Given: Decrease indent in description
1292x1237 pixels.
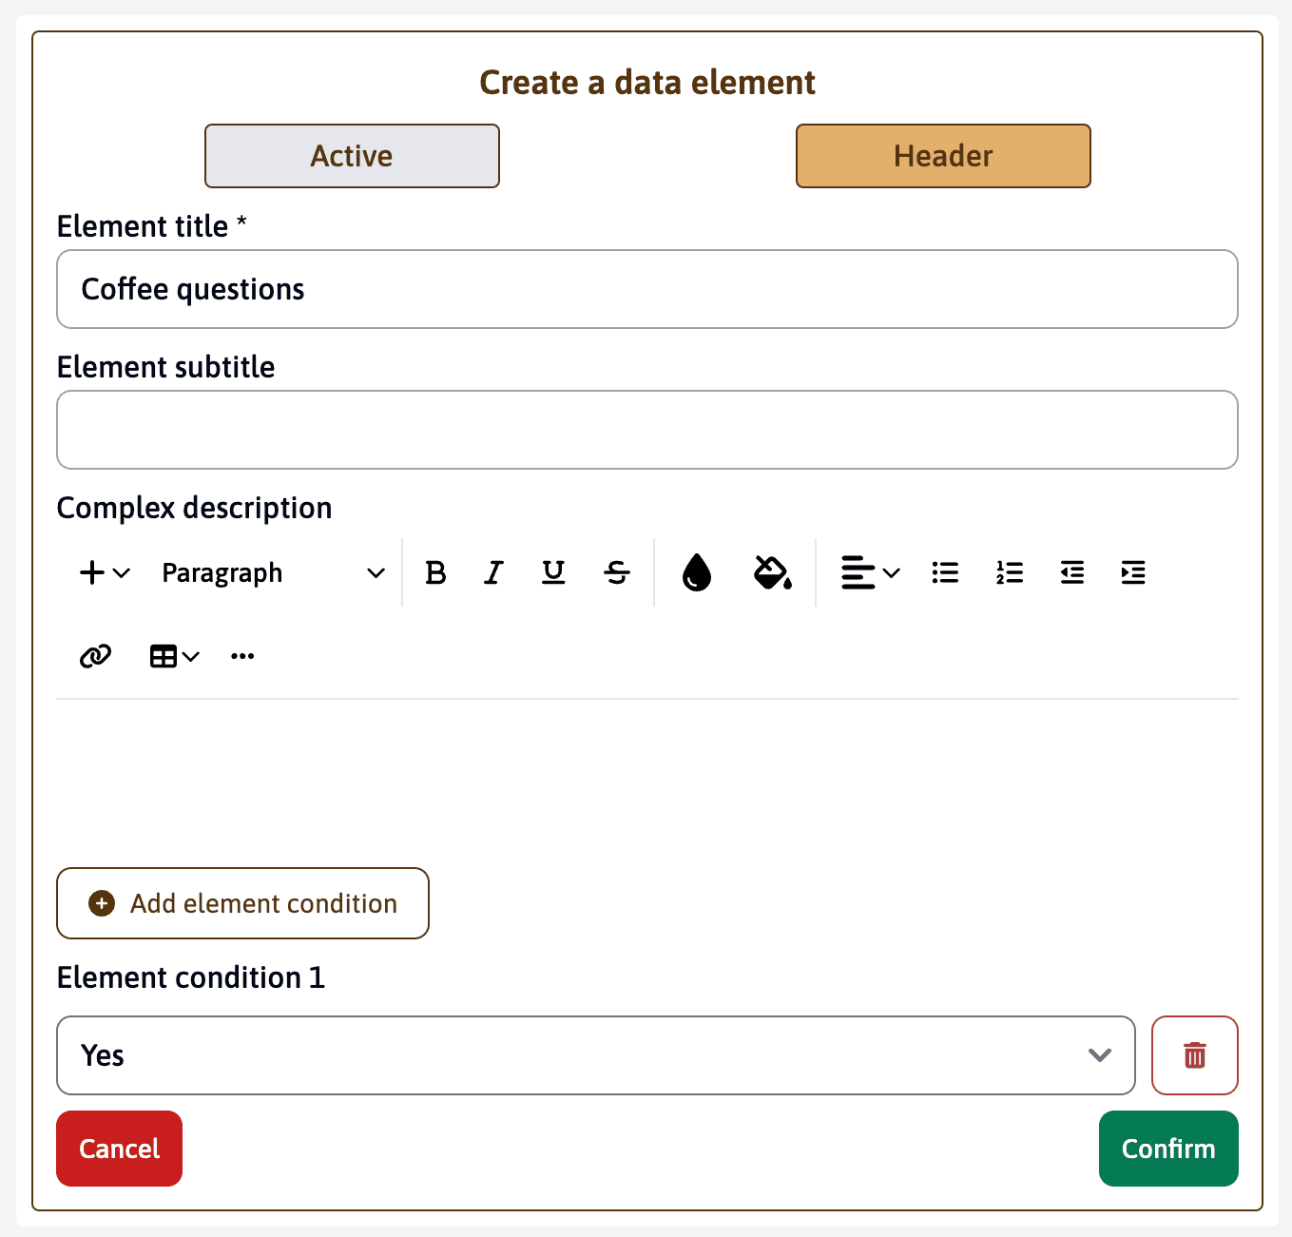Looking at the screenshot, I should 1072,572.
